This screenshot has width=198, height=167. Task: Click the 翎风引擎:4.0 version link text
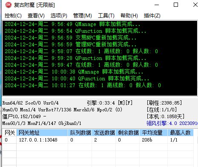[172, 123]
